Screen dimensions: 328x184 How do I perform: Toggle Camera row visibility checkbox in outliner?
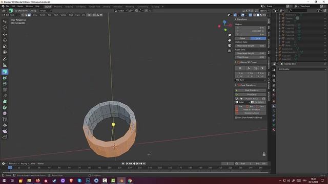(x=325, y=18)
